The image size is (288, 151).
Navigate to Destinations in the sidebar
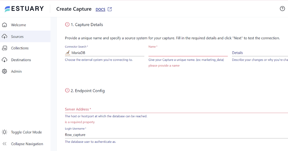(21, 60)
